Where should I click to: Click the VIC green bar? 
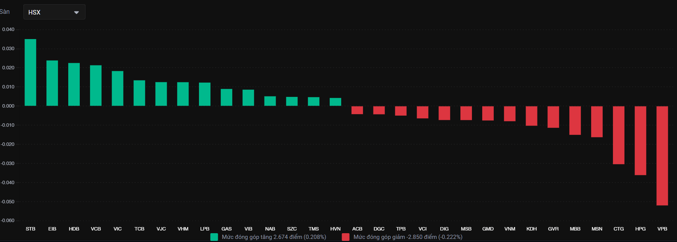pos(118,88)
